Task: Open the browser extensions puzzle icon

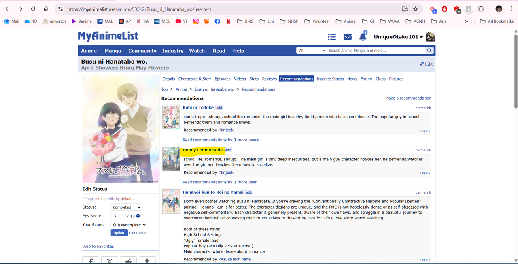Action: click(x=481, y=9)
